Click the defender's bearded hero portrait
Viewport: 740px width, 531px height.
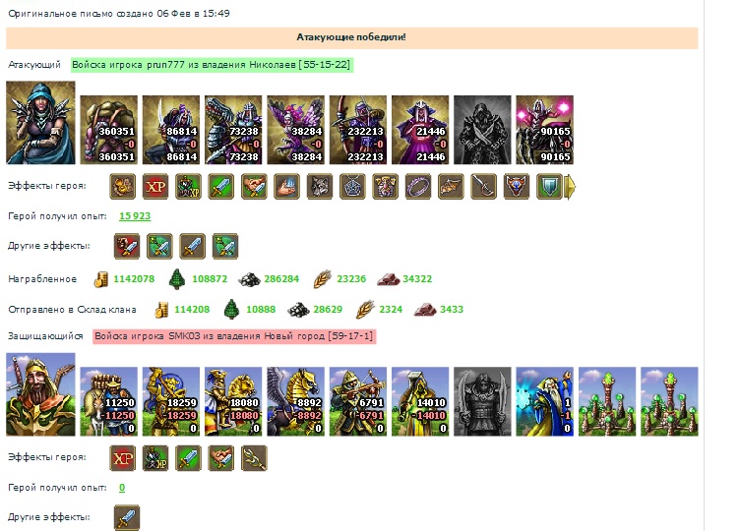coord(40,394)
